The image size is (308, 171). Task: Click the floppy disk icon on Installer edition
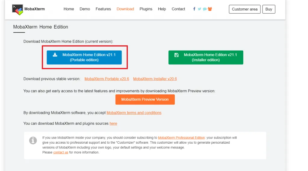point(176,55)
